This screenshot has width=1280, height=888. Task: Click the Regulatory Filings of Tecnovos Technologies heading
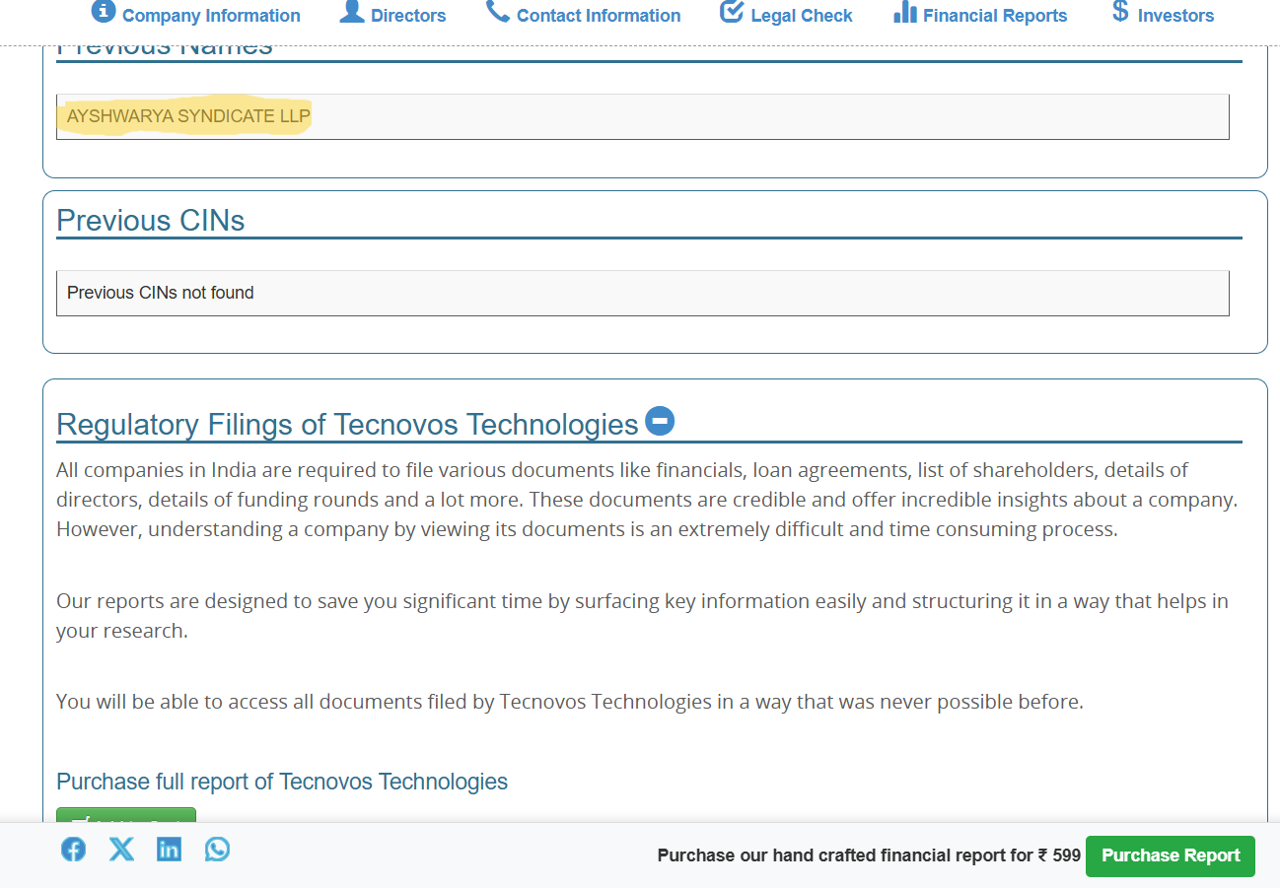click(x=347, y=424)
